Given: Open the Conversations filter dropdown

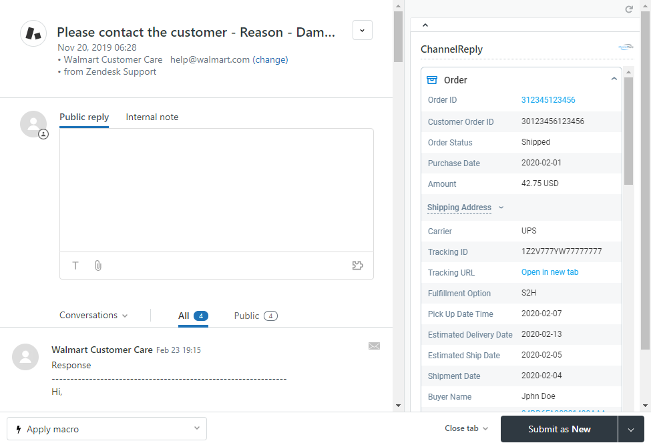Looking at the screenshot, I should [x=93, y=315].
